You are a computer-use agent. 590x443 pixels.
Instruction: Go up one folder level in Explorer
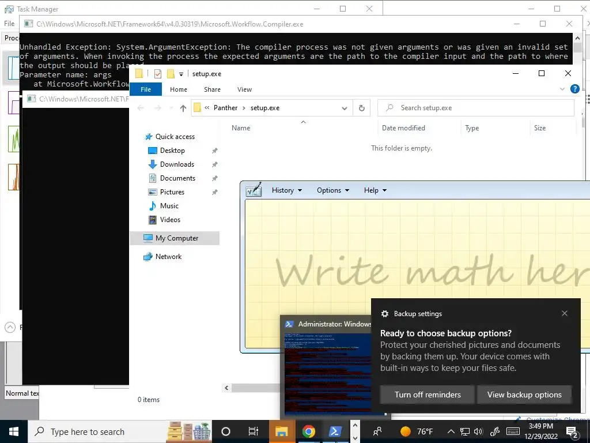click(183, 108)
